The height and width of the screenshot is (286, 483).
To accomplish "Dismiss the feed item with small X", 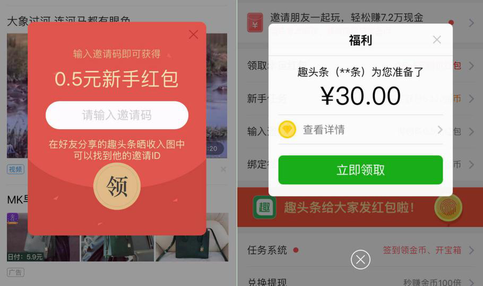I will [x=223, y=170].
